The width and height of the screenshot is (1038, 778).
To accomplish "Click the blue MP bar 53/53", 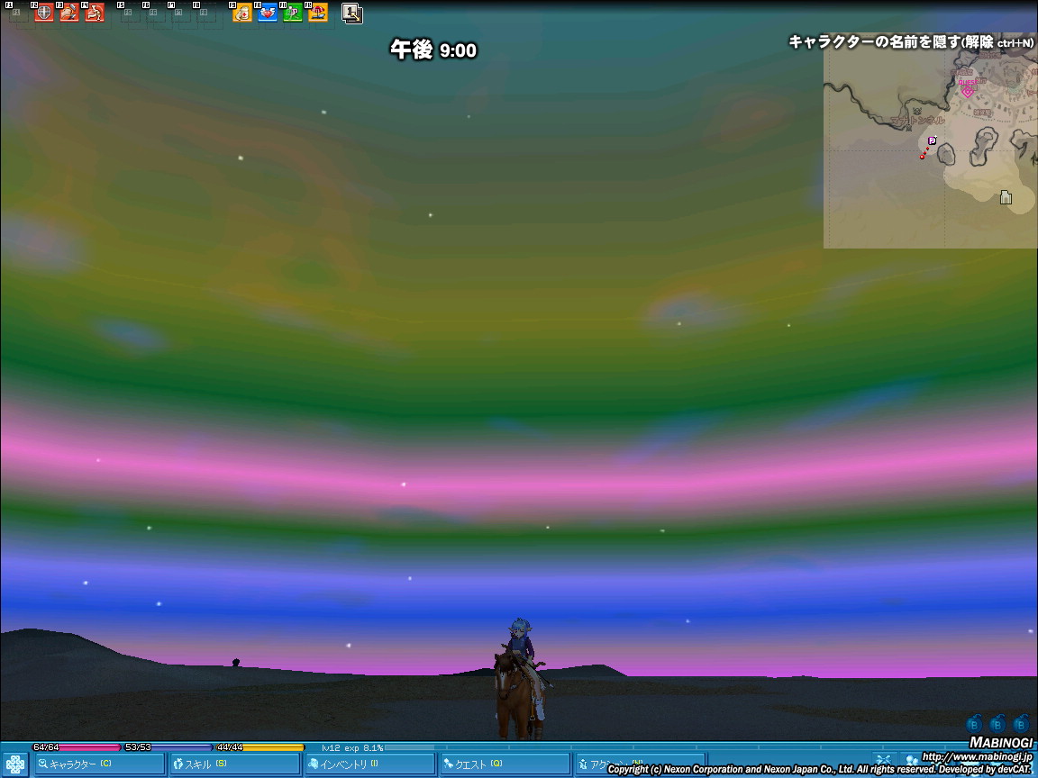I will click(x=168, y=747).
